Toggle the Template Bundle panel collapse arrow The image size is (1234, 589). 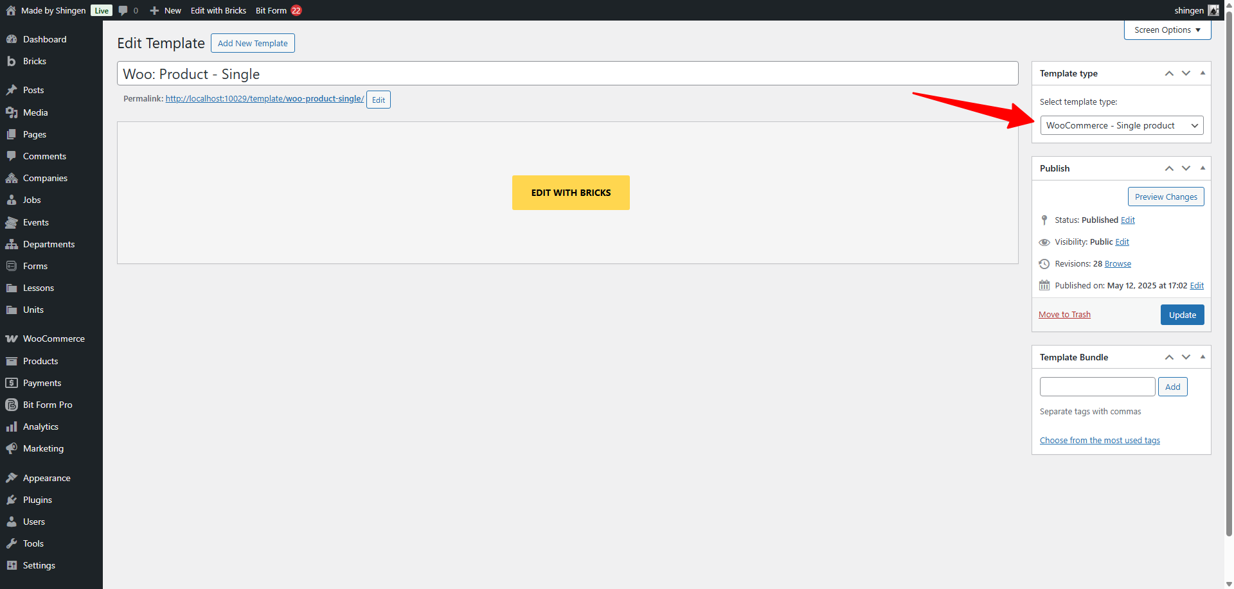[1203, 357]
